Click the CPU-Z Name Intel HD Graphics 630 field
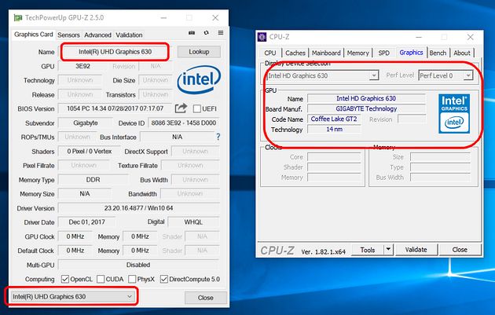The image size is (495, 315). pyautogui.click(x=366, y=98)
